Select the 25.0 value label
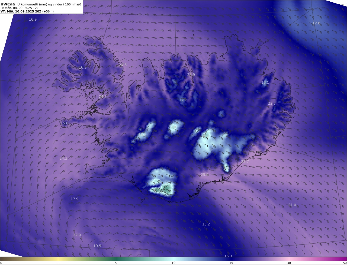Screen dimensions: 347x265 (x=205, y=175)
